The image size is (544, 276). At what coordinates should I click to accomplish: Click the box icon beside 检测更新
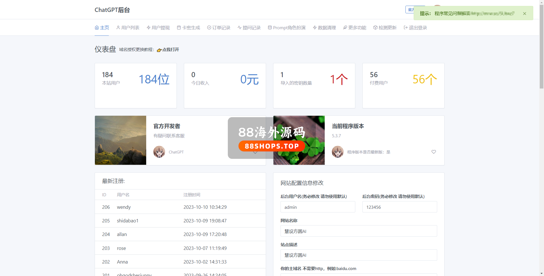[x=375, y=28]
